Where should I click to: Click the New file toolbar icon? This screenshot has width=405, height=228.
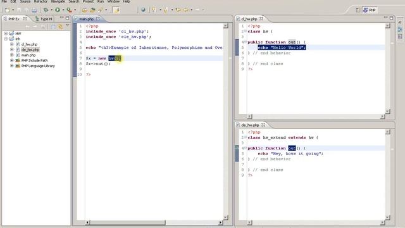[x=7, y=10]
